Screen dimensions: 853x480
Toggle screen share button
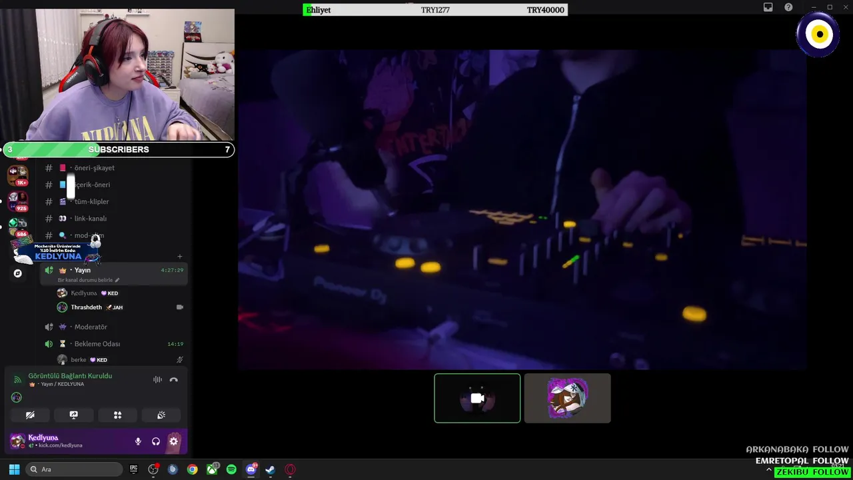pyautogui.click(x=74, y=415)
